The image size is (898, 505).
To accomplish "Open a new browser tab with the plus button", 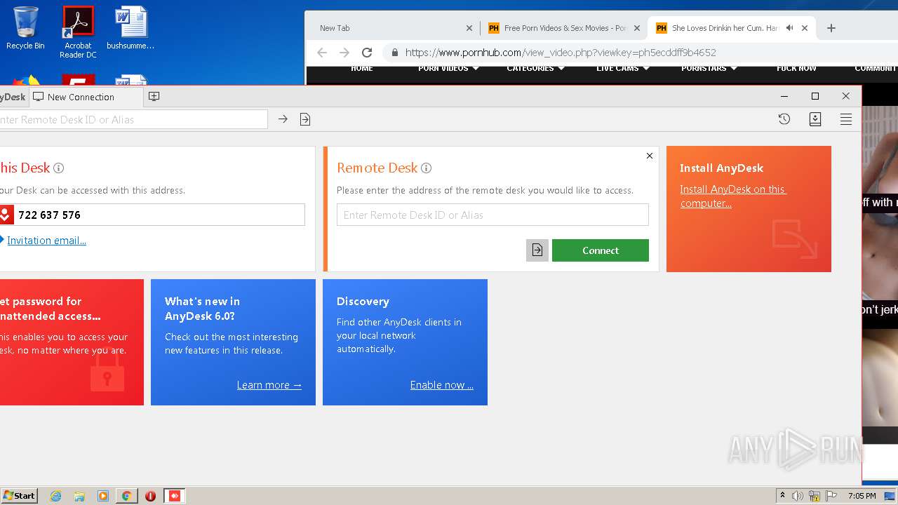I will 831,28.
